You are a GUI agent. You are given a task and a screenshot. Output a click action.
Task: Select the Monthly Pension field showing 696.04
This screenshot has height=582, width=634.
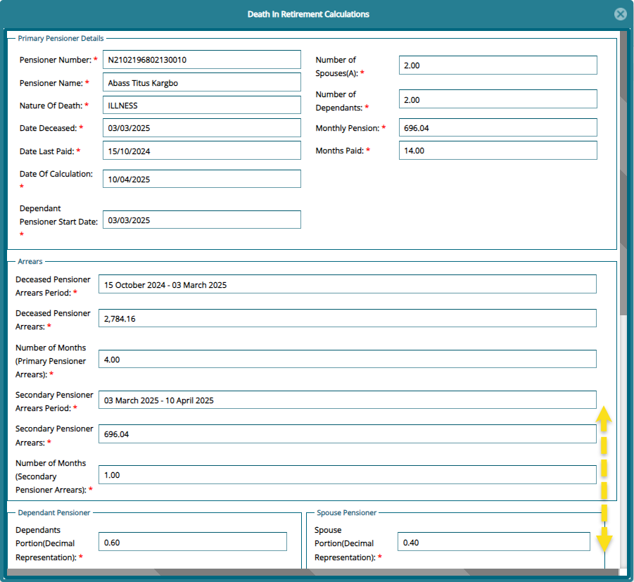[497, 127]
